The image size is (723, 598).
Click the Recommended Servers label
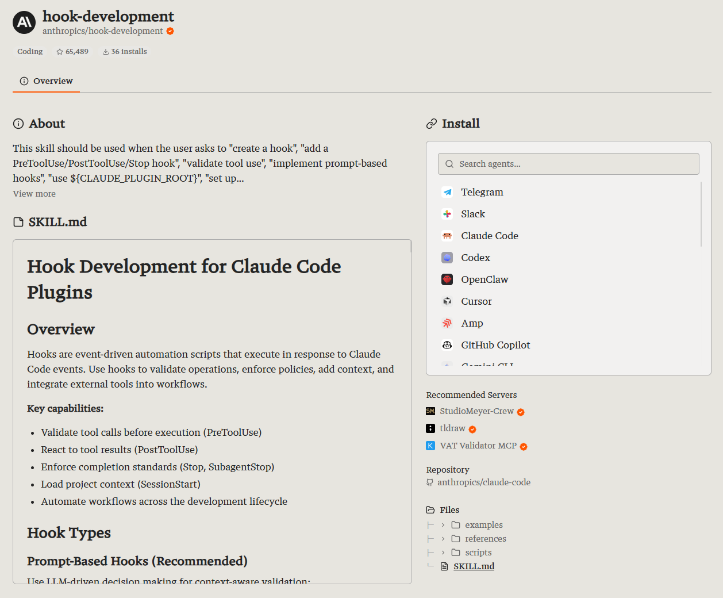click(471, 395)
